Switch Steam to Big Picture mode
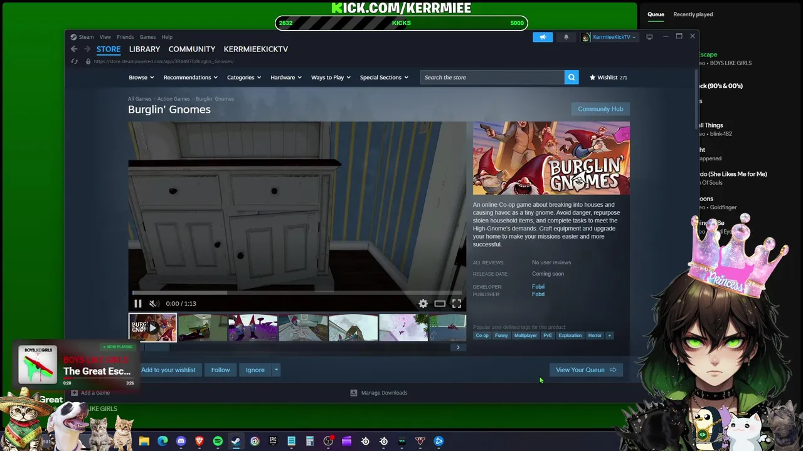The height and width of the screenshot is (451, 803). point(649,37)
